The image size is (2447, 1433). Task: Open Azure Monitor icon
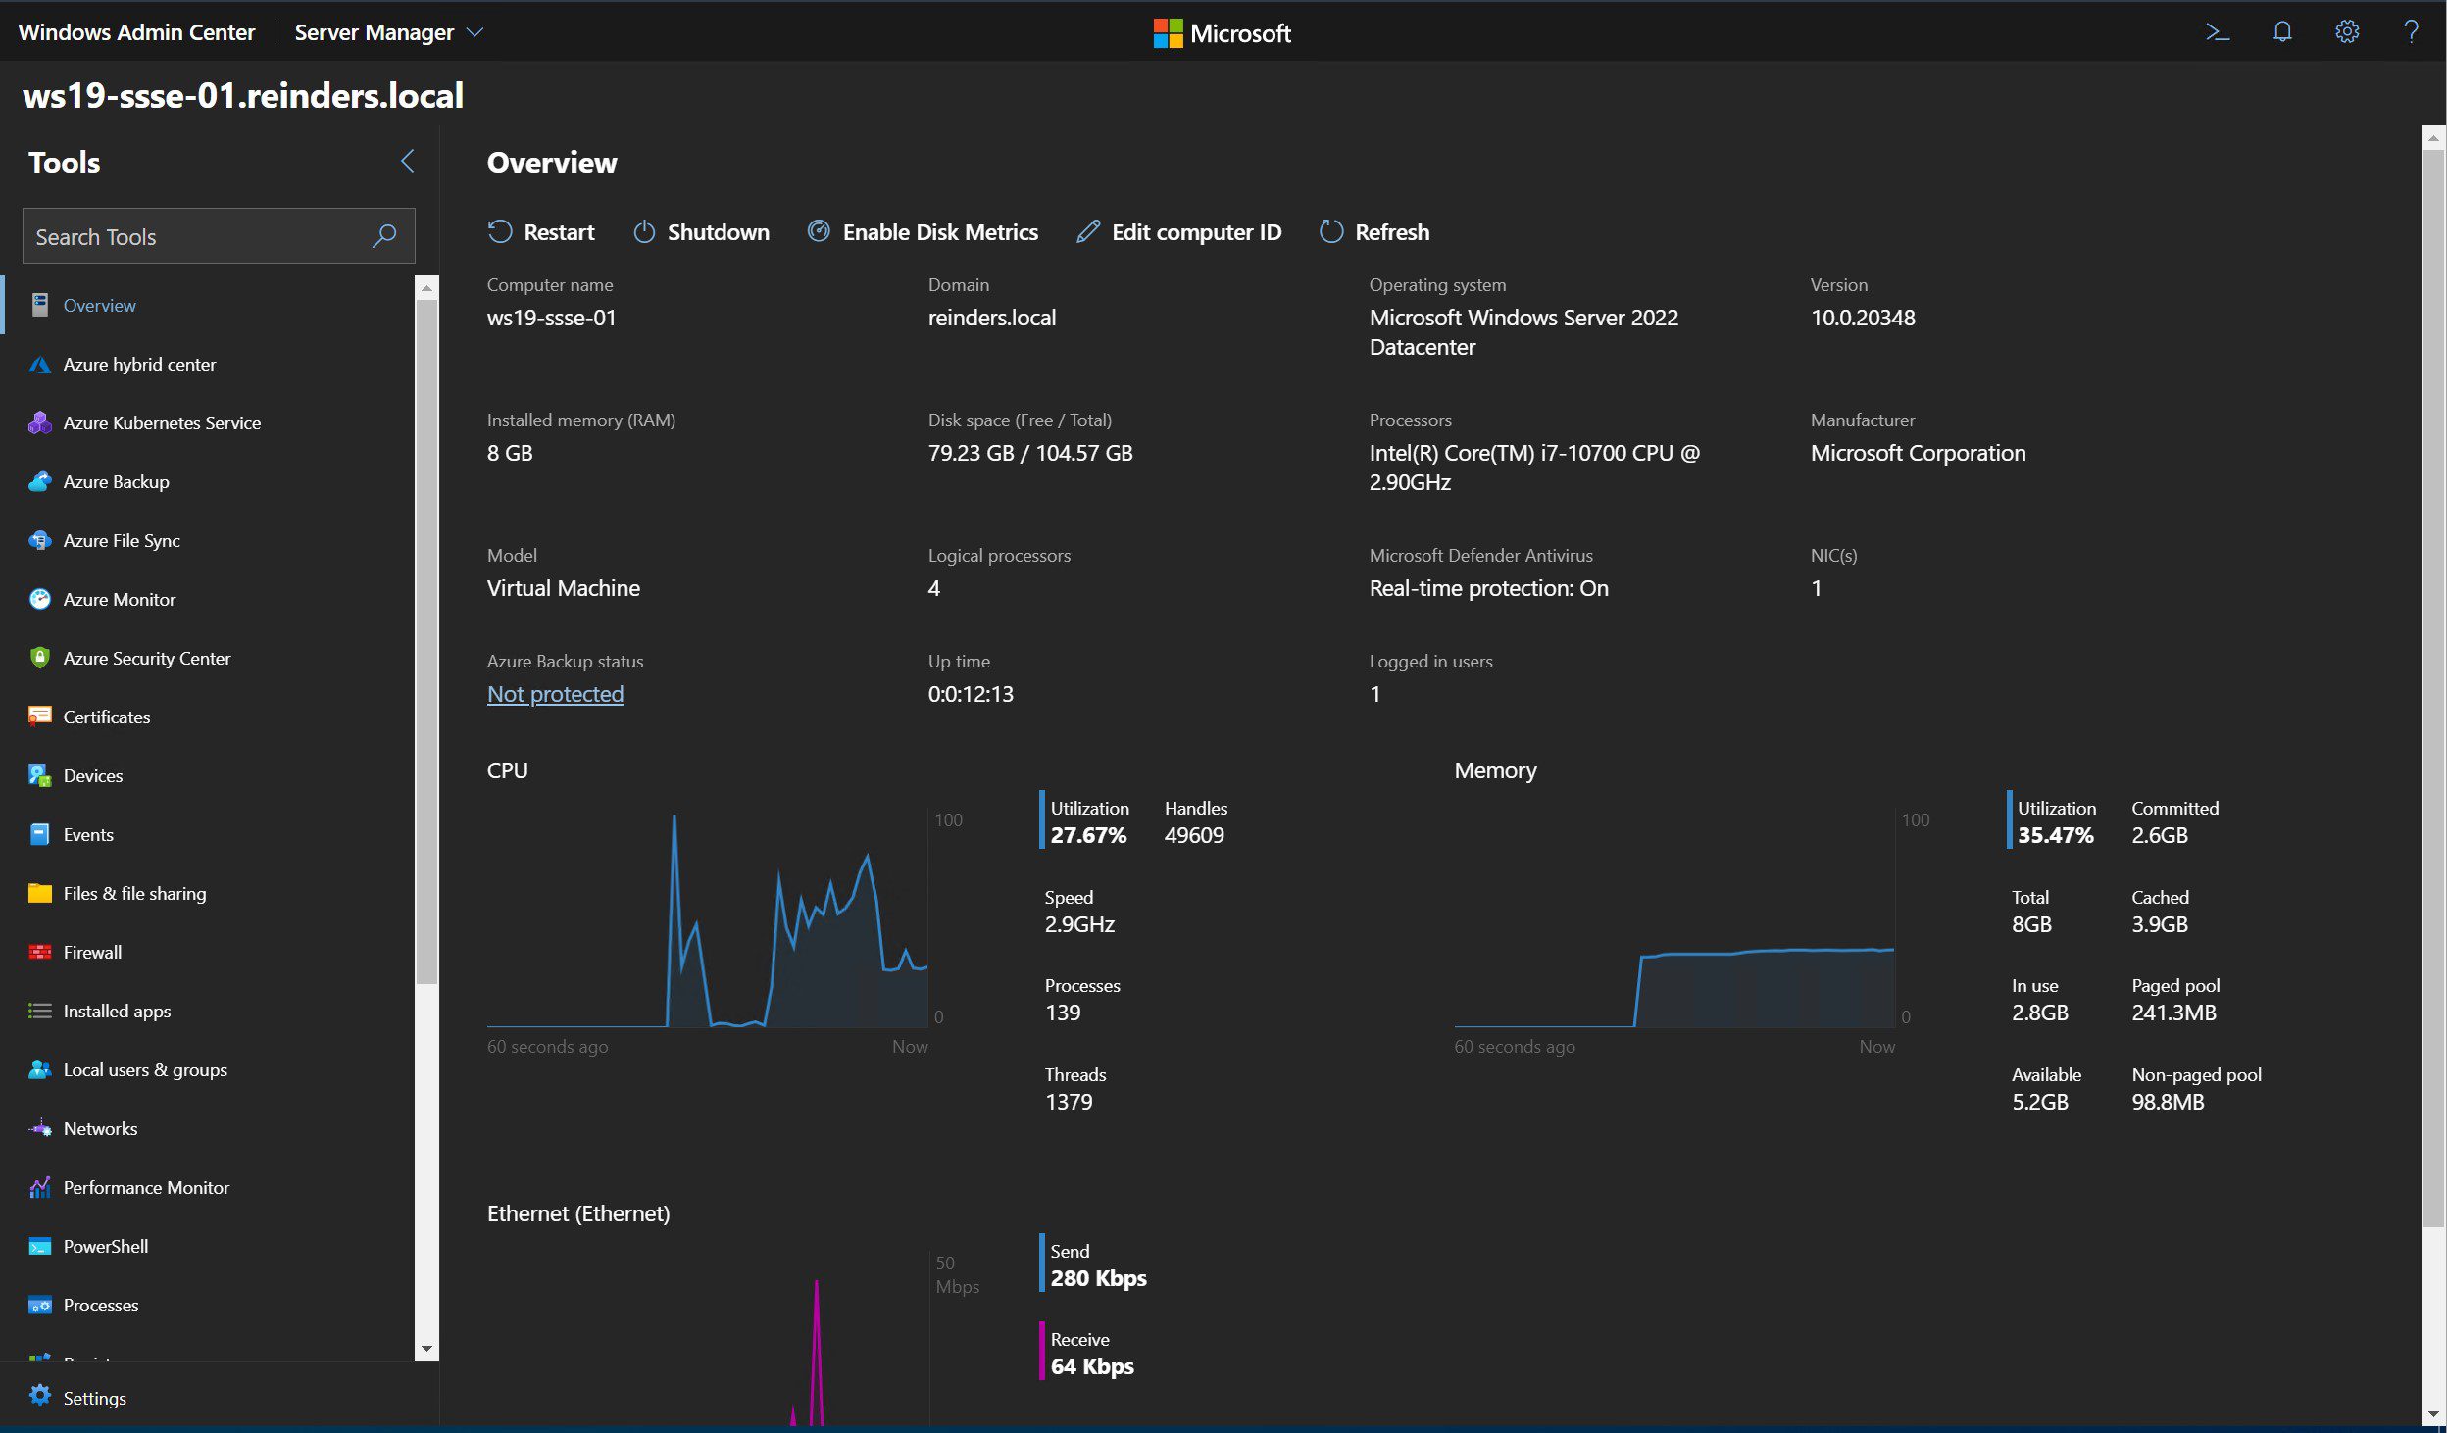pos(40,599)
